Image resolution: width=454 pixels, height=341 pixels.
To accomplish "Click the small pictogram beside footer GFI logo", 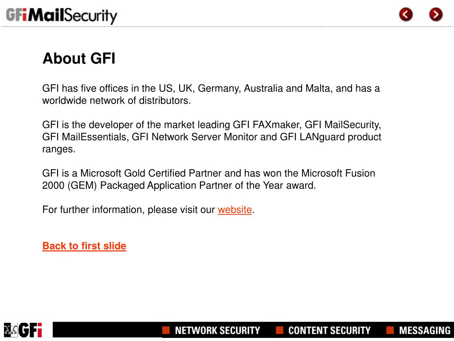I will (x=10, y=330).
